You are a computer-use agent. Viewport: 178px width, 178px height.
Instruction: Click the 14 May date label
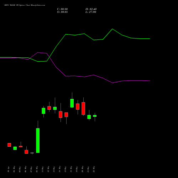tap(59, 169)
